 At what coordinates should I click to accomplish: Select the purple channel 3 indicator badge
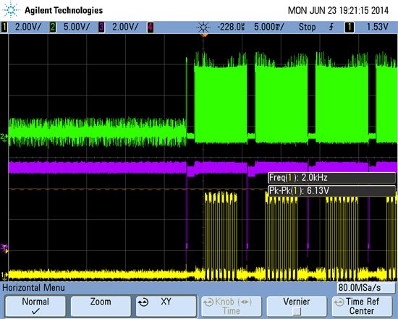point(101,27)
